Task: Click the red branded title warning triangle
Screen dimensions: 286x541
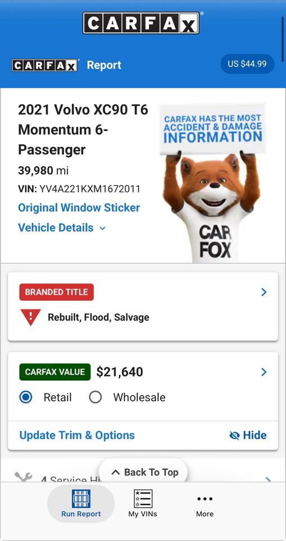Action: point(31,317)
